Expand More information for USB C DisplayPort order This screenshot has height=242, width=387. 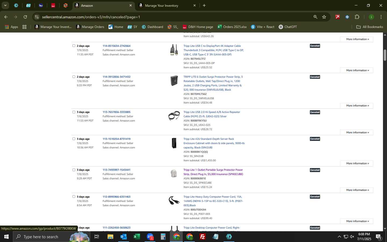[356, 70]
